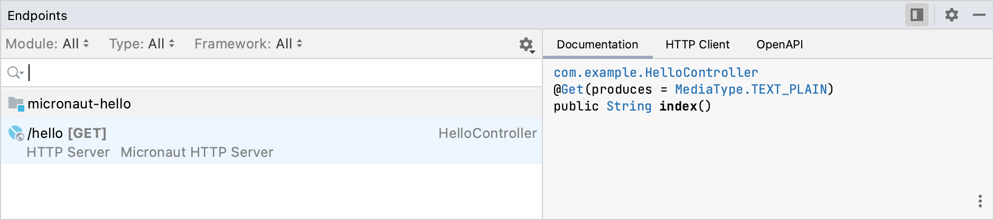Follow the Get annotation link
Image resolution: width=994 pixels, height=220 pixels.
click(x=573, y=89)
